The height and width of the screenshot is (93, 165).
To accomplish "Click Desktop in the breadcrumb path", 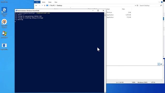I will (60, 5).
